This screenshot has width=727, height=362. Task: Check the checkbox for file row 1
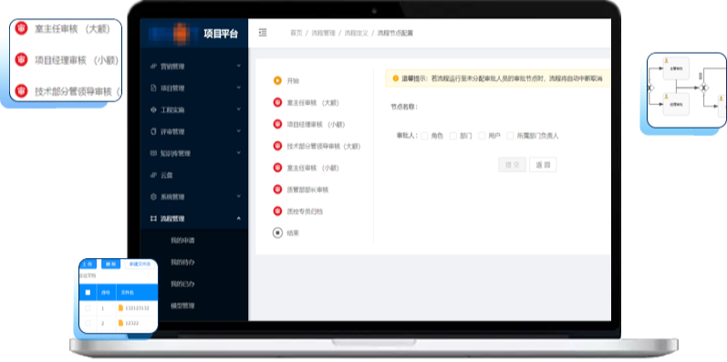click(88, 308)
